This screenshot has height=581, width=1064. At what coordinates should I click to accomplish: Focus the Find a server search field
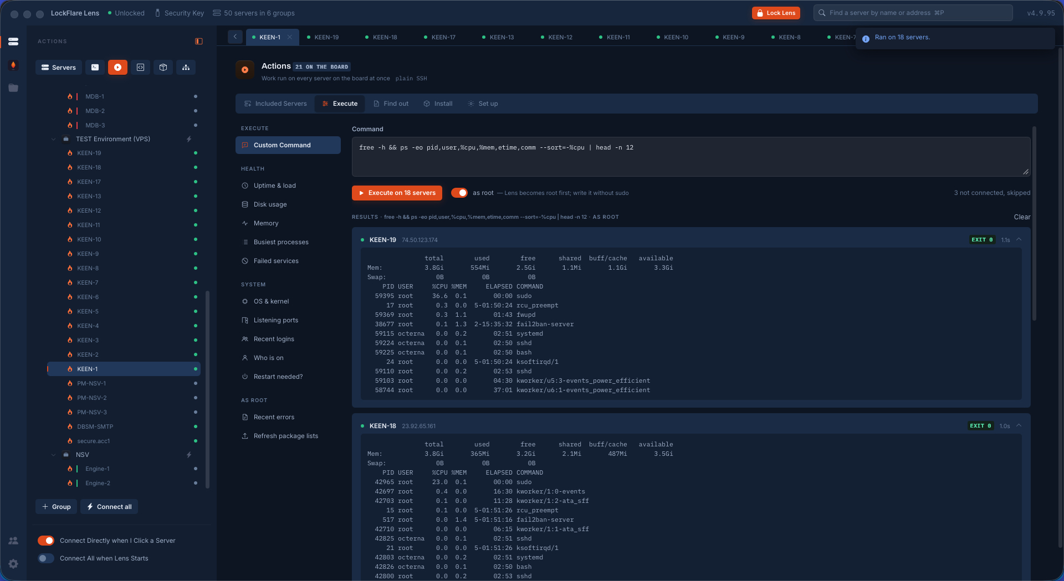[913, 13]
